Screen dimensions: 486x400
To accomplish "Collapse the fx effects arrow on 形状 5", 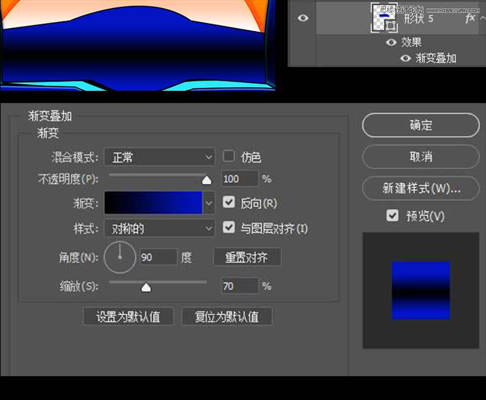I will 482,18.
